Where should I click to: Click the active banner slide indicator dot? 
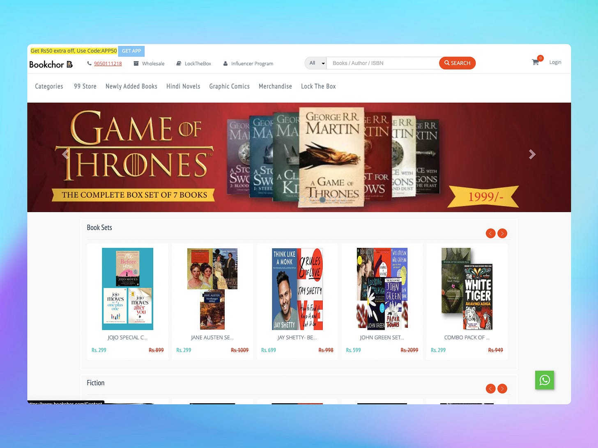[x=322, y=200]
